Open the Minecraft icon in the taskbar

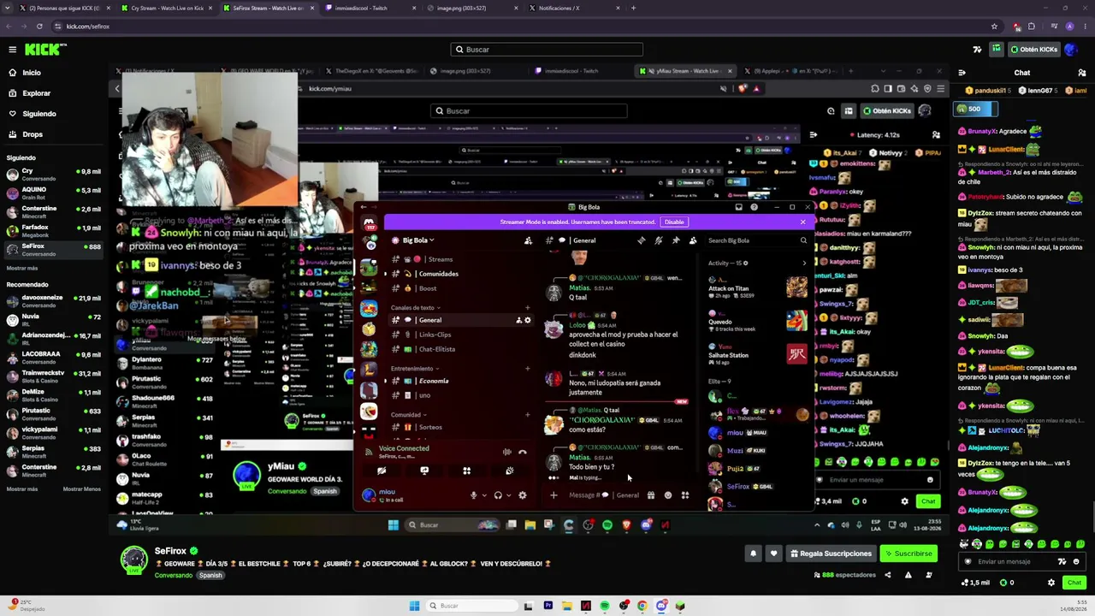pyautogui.click(x=680, y=606)
